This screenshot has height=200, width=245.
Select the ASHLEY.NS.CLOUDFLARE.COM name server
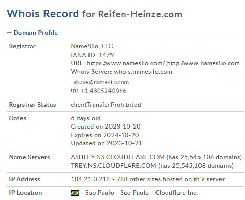coord(118,157)
